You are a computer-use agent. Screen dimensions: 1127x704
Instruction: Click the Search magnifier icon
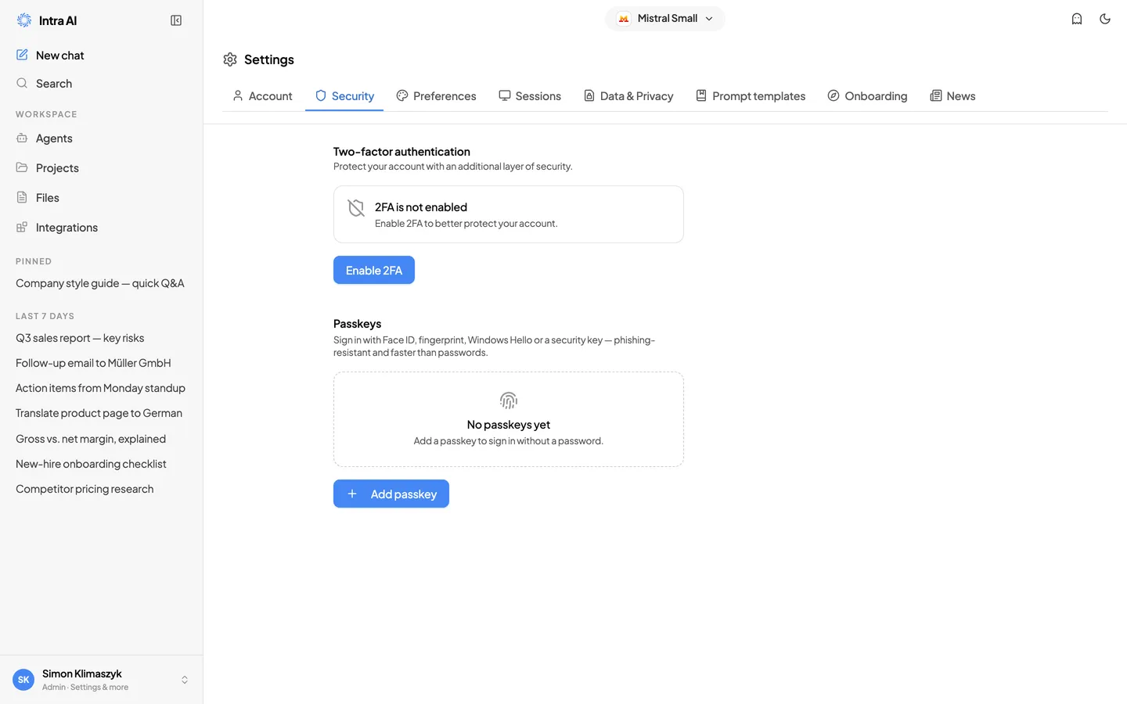click(x=22, y=83)
